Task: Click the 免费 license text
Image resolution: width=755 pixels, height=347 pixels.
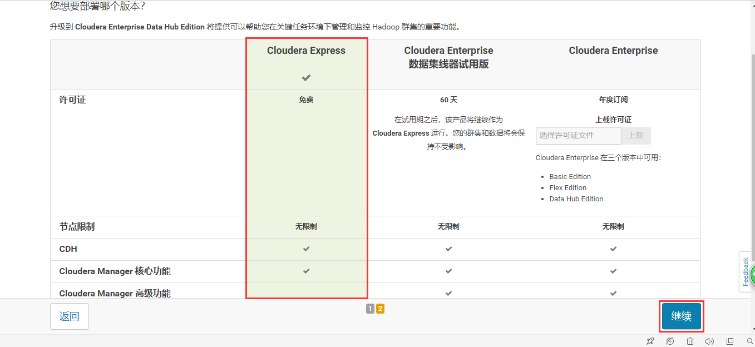Action: click(306, 100)
